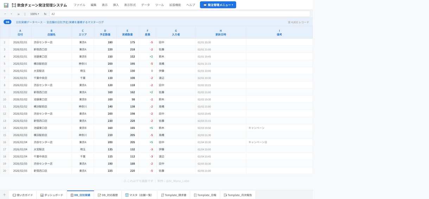Click the print icon in toolbar
This screenshot has height=199, width=429.
tap(18, 14)
